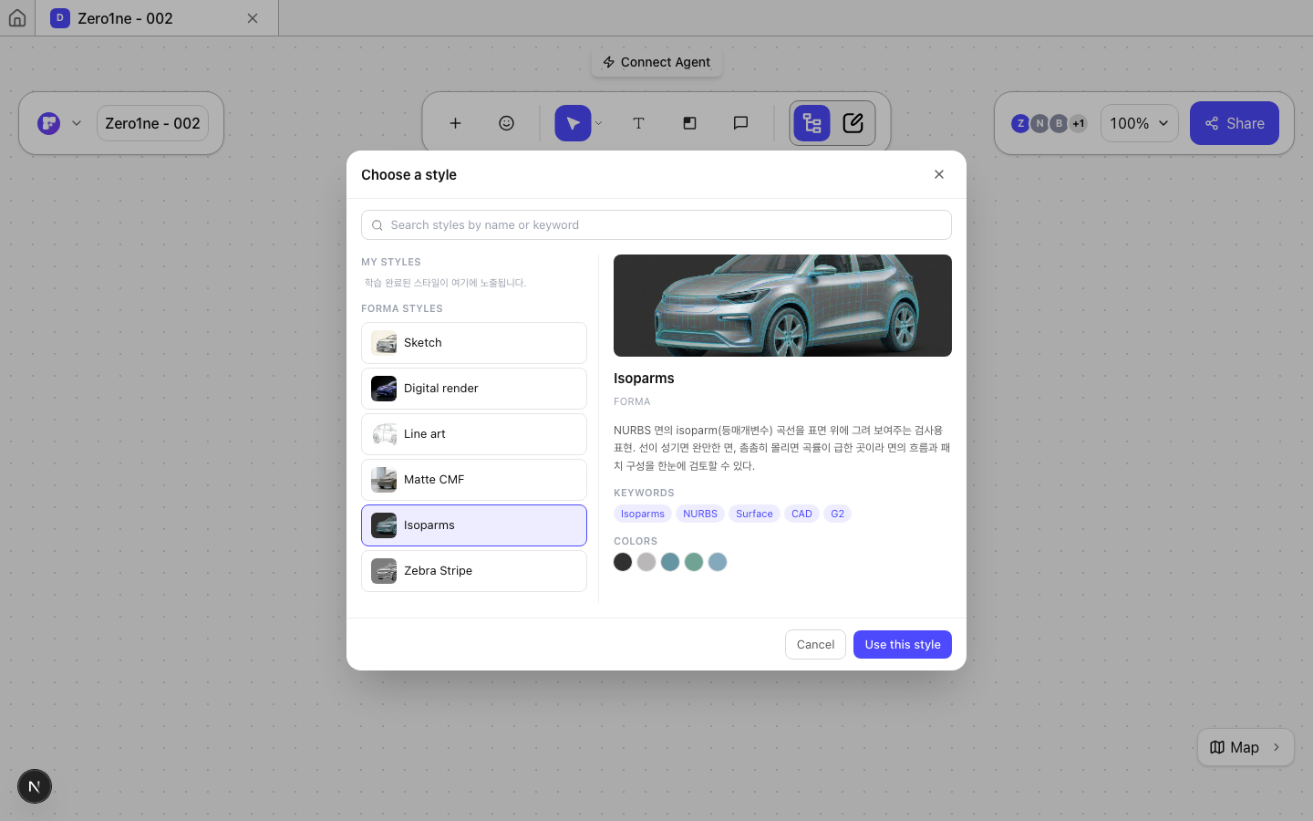1313x821 pixels.
Task: Open the 100% zoom dropdown
Action: [1139, 123]
